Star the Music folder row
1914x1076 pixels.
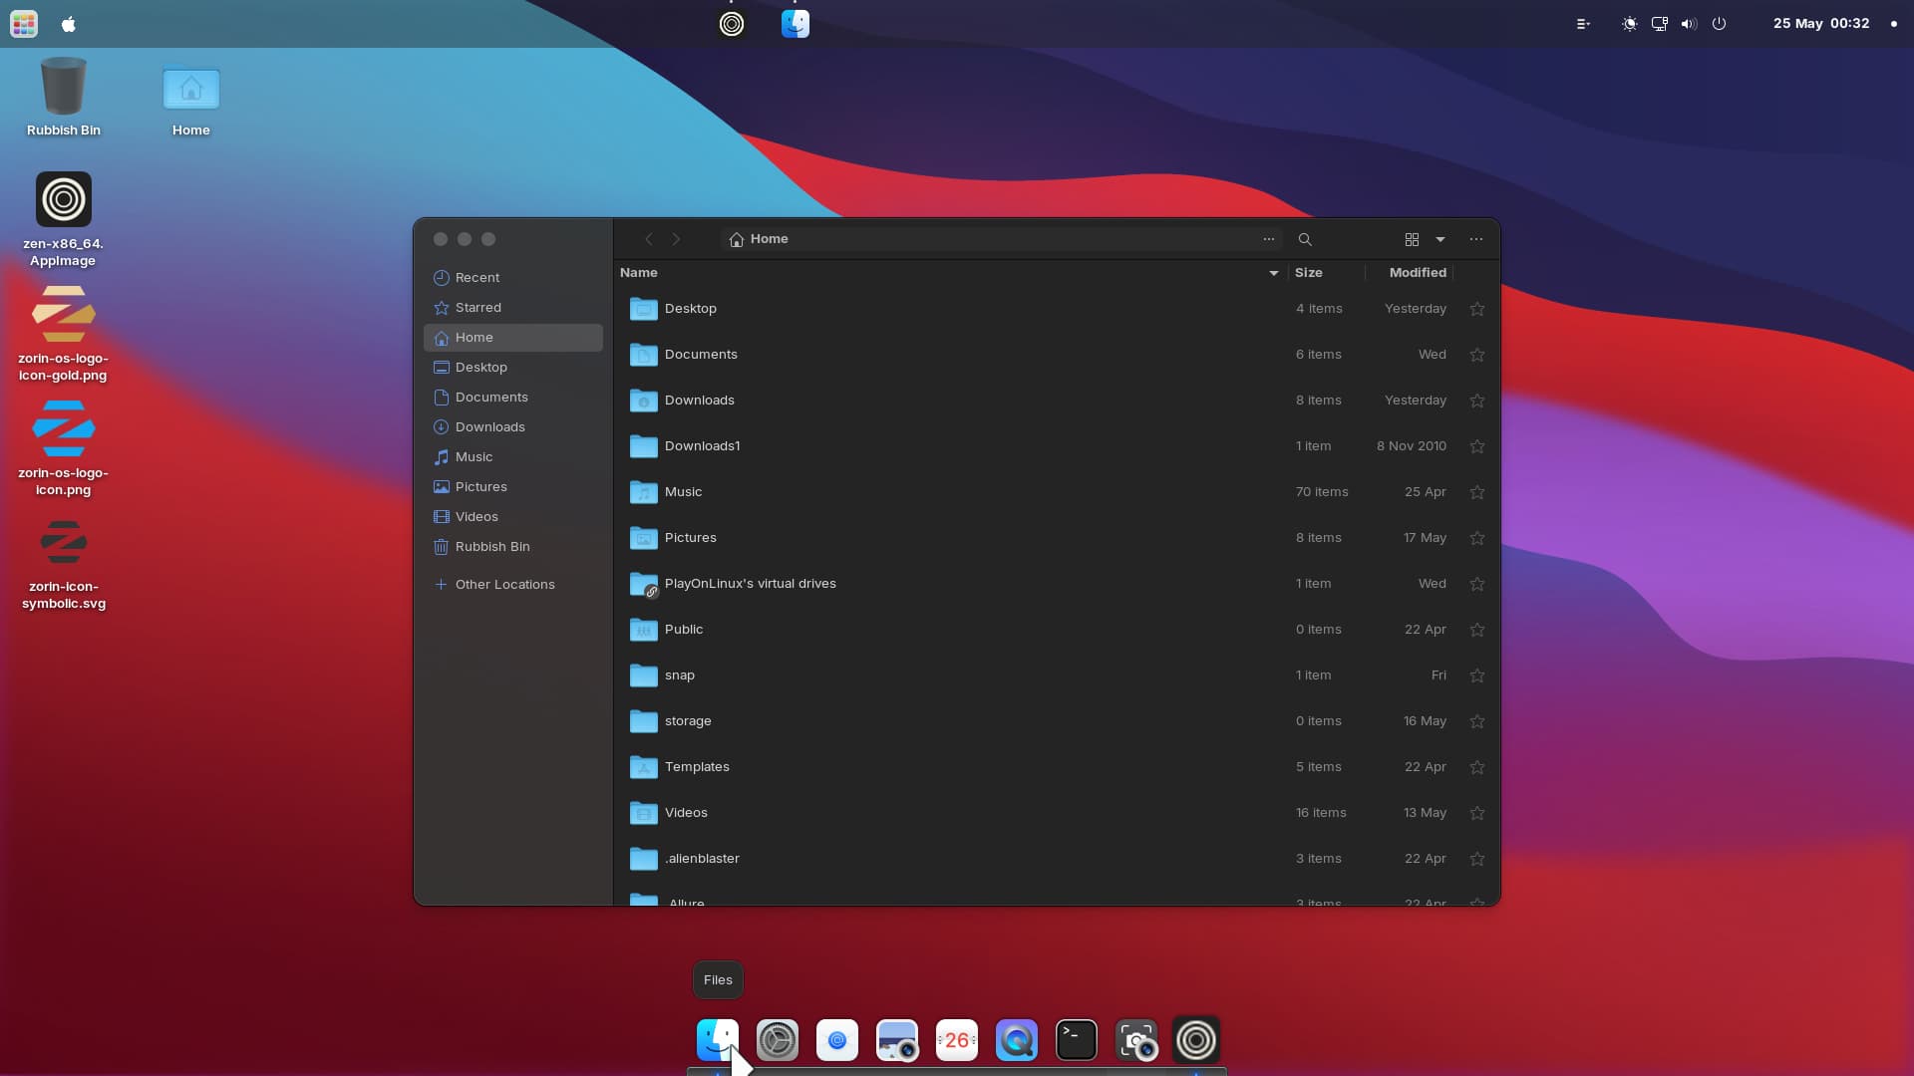[1477, 492]
